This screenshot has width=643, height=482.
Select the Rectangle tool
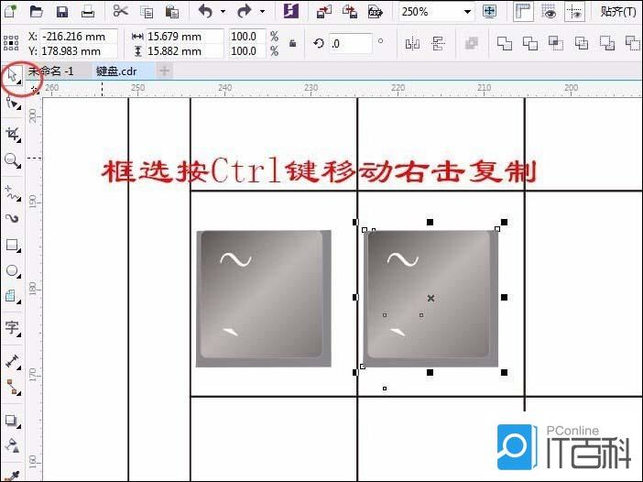[13, 246]
